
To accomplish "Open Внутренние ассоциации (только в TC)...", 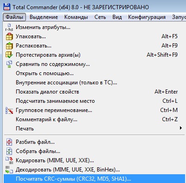I will coord(94,83).
